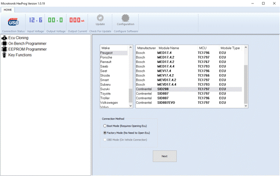Select the MEVD17.4.2 module row
280x176 pixels.
tap(189, 80)
